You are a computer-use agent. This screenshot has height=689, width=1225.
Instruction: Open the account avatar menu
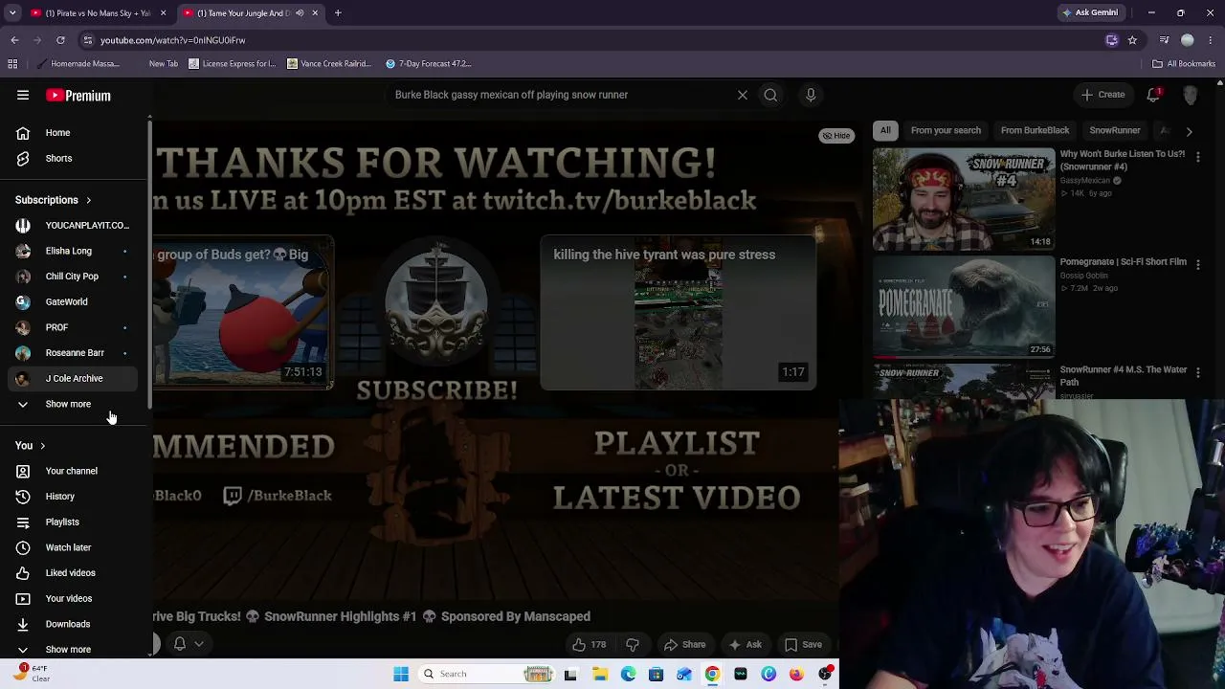tap(1191, 95)
